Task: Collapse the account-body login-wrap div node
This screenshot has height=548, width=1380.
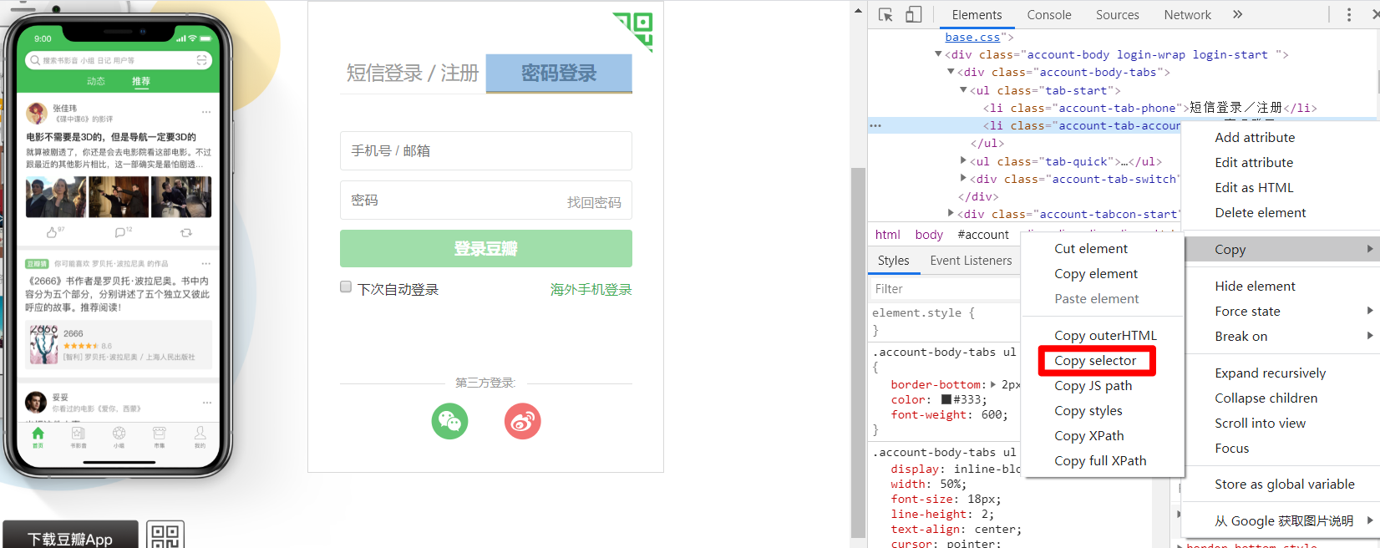Action: pyautogui.click(x=938, y=54)
